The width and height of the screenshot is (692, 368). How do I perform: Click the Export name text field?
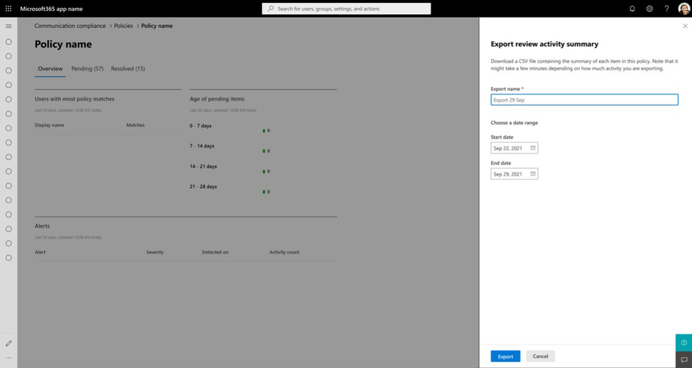point(585,100)
